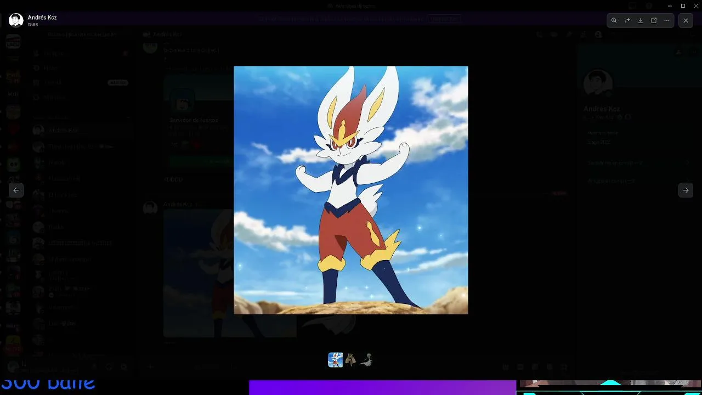This screenshot has height=395, width=702.
Task: Select the brown creature thumbnail in bottom strip
Action: pos(350,360)
